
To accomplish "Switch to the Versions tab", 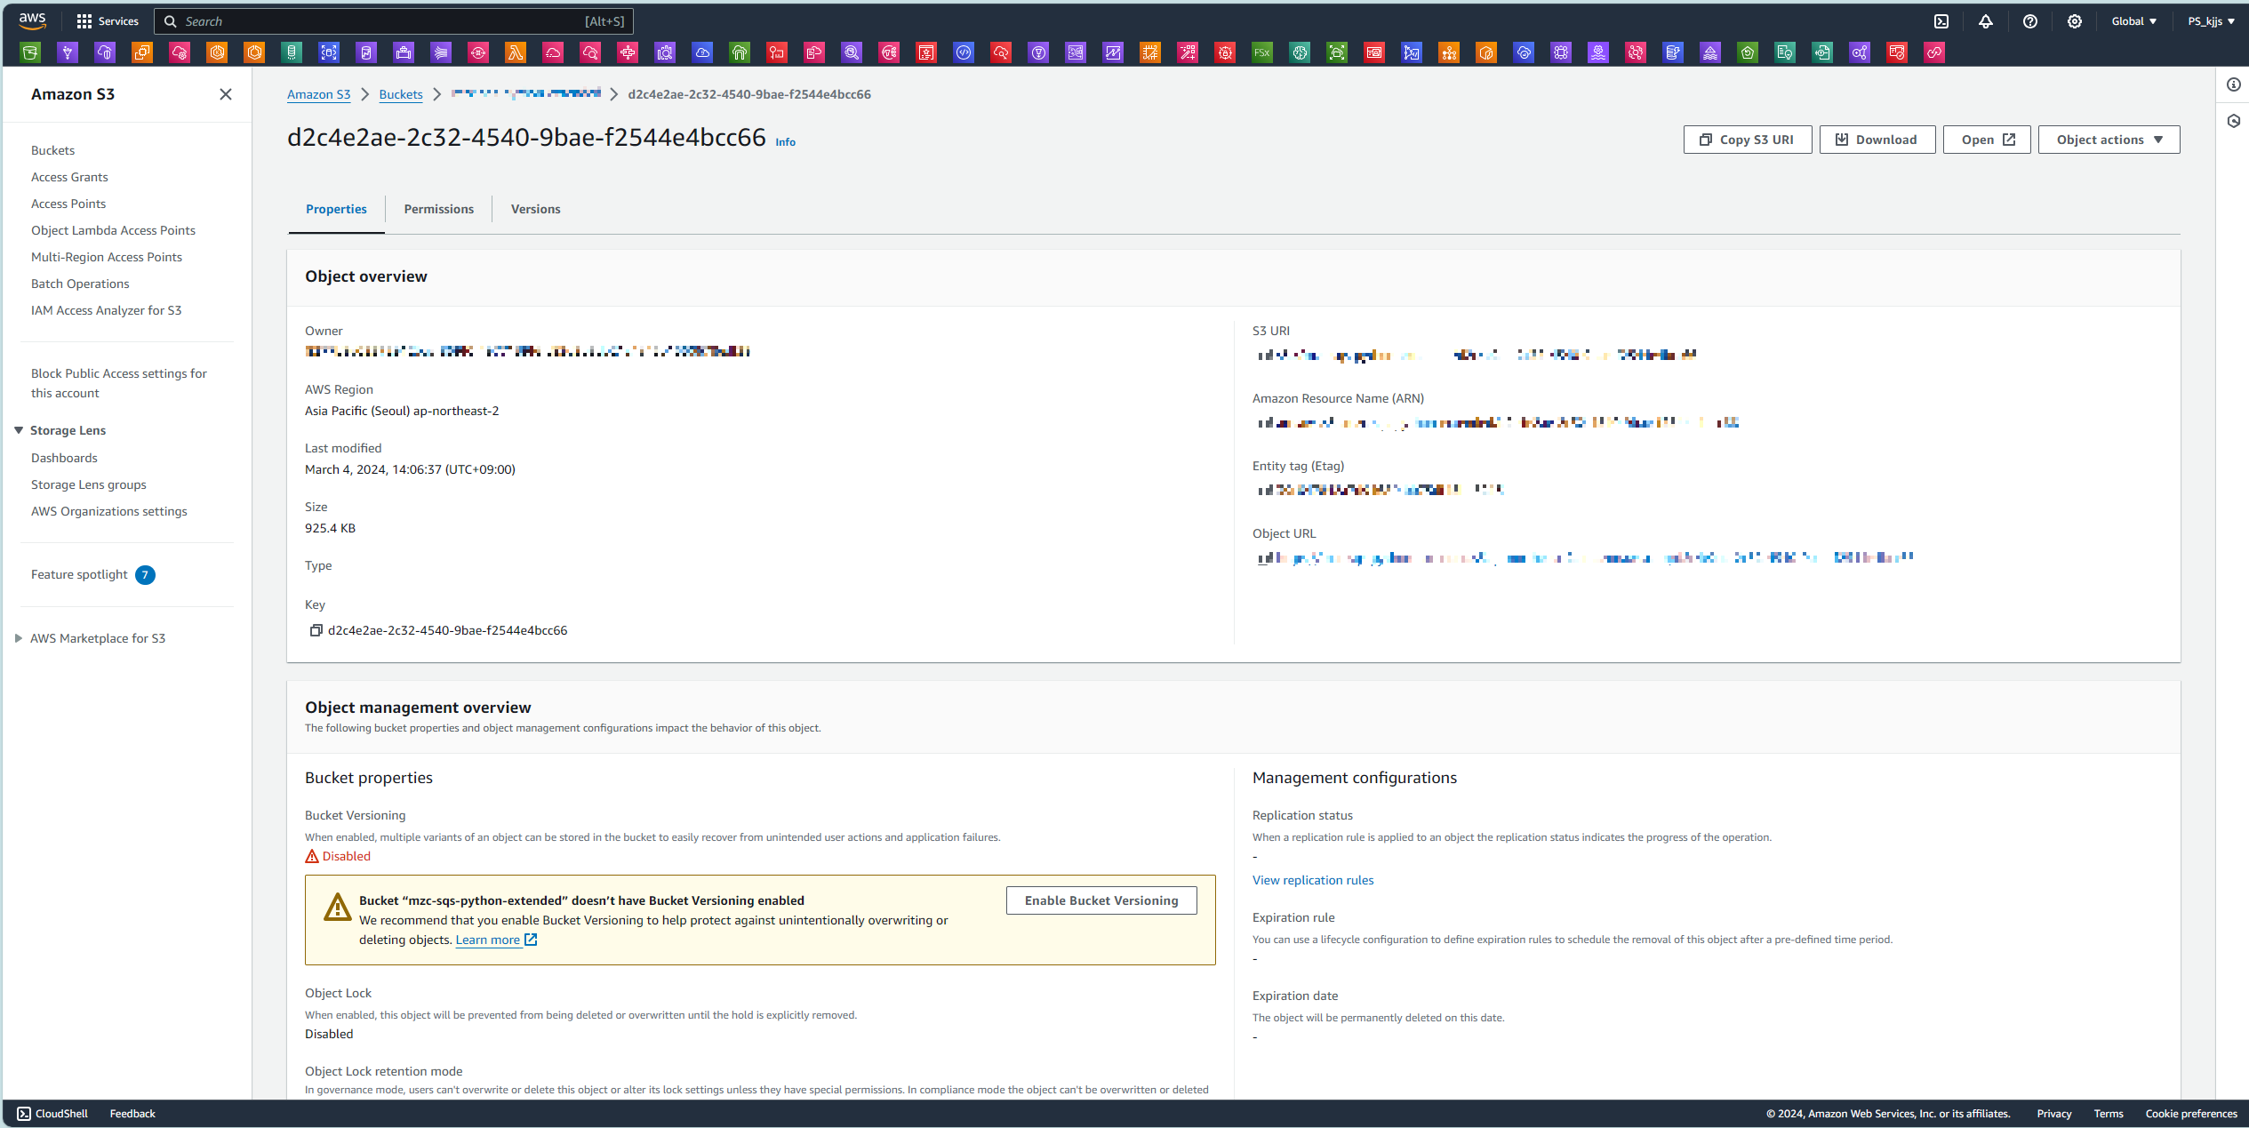I will point(535,209).
